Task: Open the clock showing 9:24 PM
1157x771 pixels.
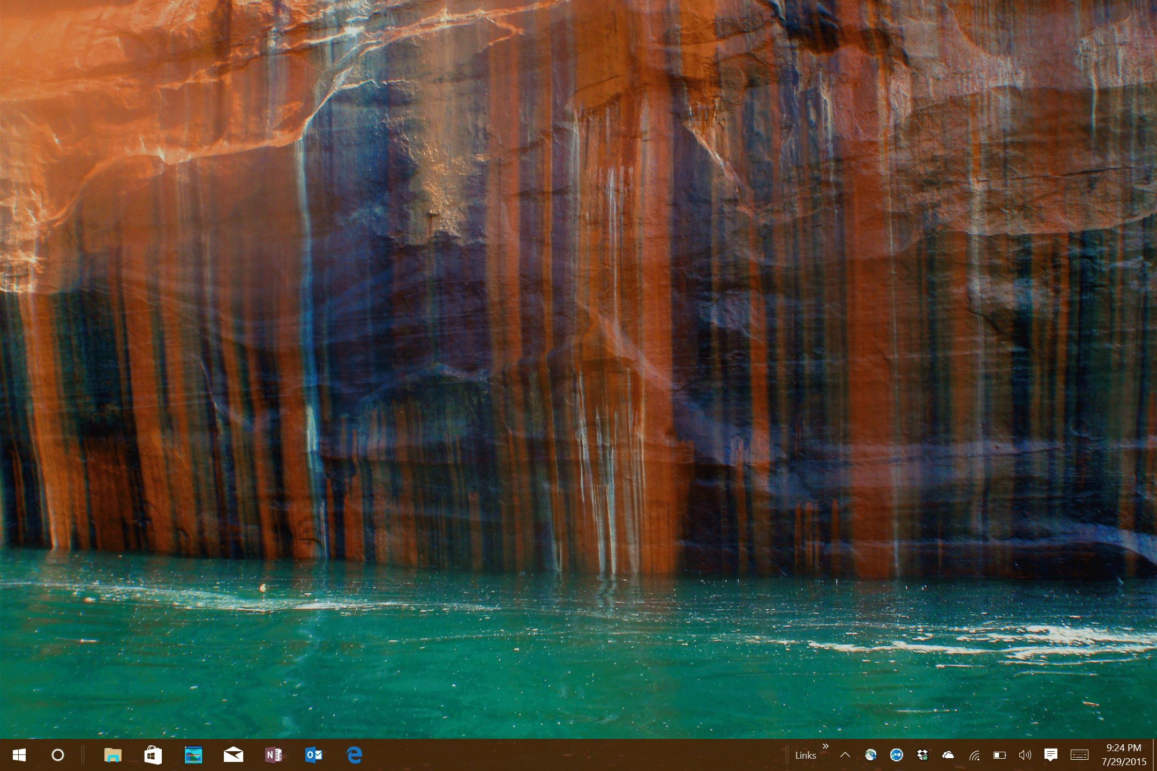Action: (x=1124, y=755)
